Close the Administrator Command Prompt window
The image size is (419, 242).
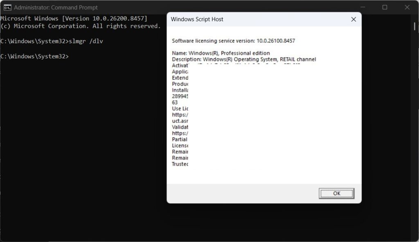(407, 7)
